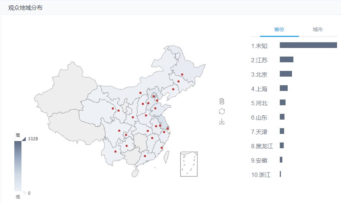
Task: Select the 10.浙江 row label
Action: click(261, 175)
